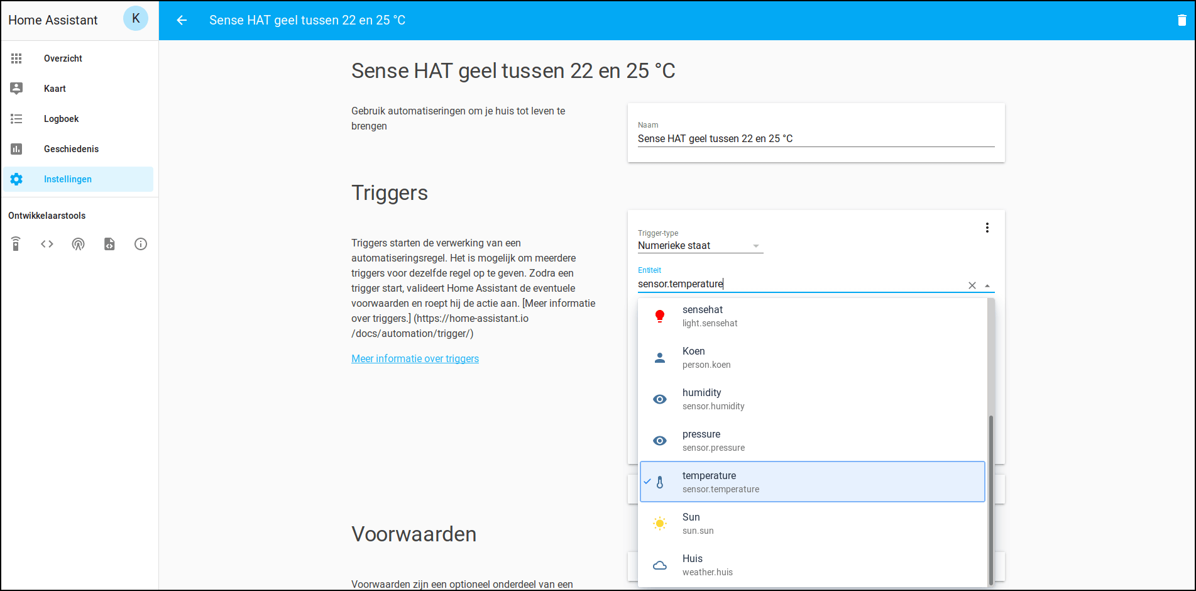Click the yellow Sun icon
Screen dimensions: 1196x591
pos(659,524)
